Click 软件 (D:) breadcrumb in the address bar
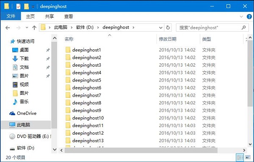The height and width of the screenshot is (162, 254). tap(85, 27)
